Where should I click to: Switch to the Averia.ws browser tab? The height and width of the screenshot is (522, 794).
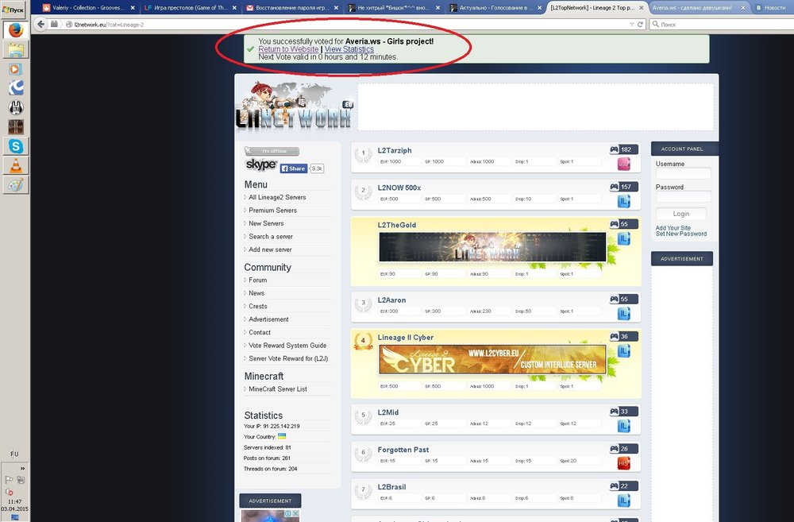click(688, 7)
